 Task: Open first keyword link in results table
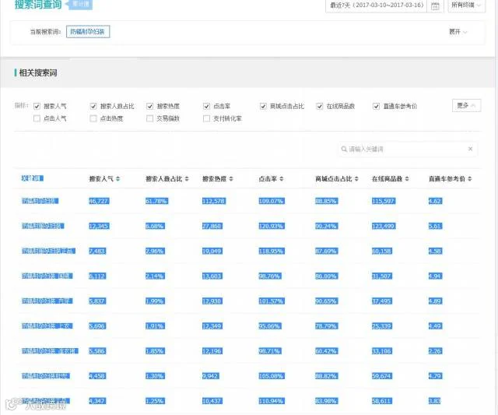pos(40,201)
